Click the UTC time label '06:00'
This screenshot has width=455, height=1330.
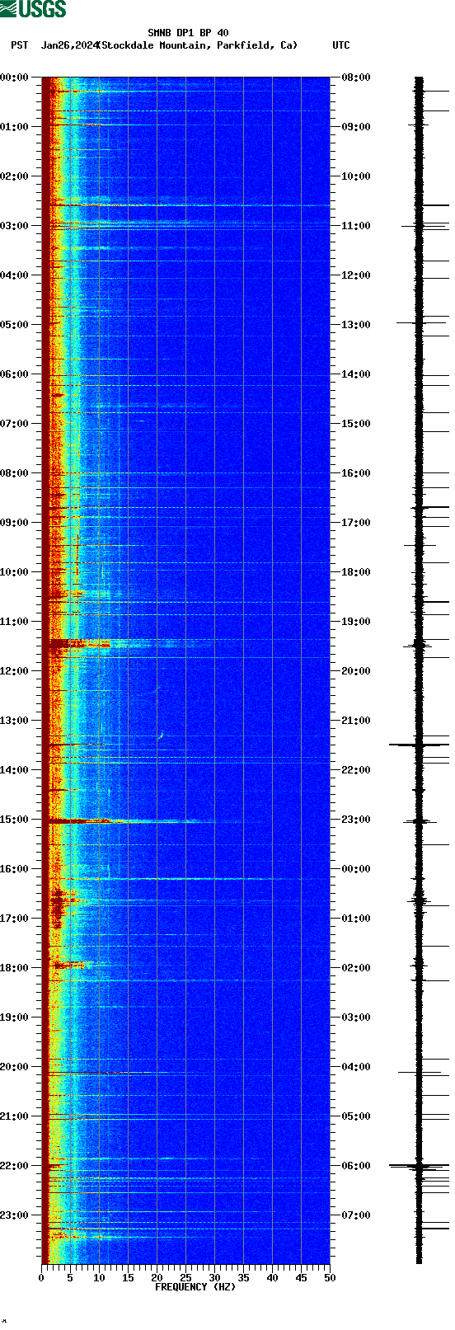coord(356,1166)
